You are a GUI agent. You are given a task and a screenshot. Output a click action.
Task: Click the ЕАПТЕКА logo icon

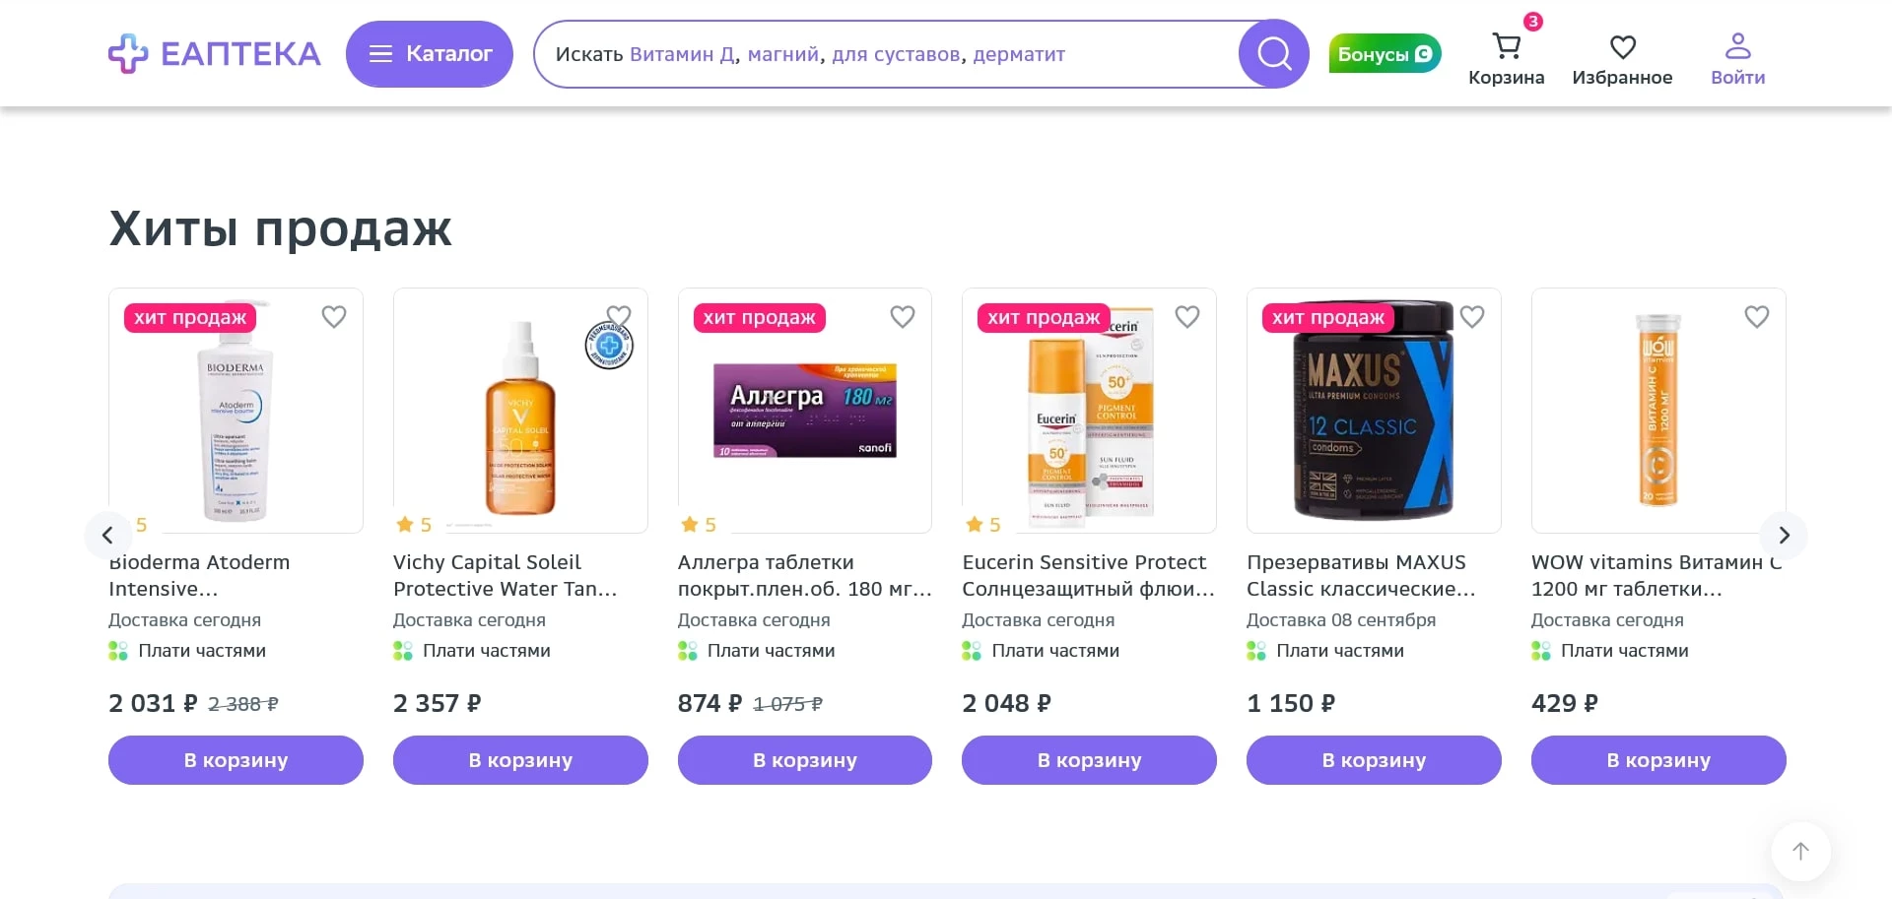point(128,54)
